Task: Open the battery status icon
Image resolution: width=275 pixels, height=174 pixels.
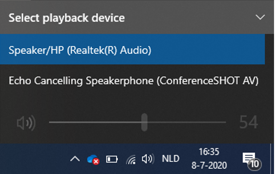Action: coord(112,159)
